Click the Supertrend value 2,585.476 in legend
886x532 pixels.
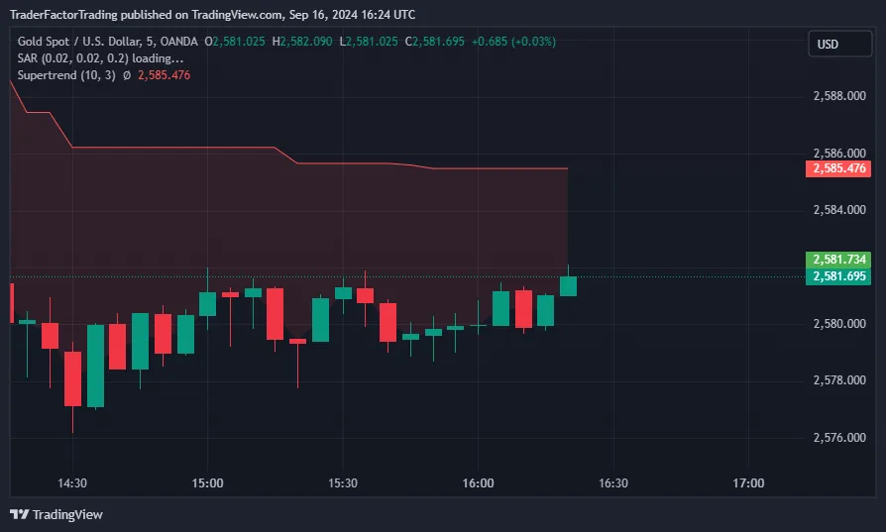click(x=164, y=75)
